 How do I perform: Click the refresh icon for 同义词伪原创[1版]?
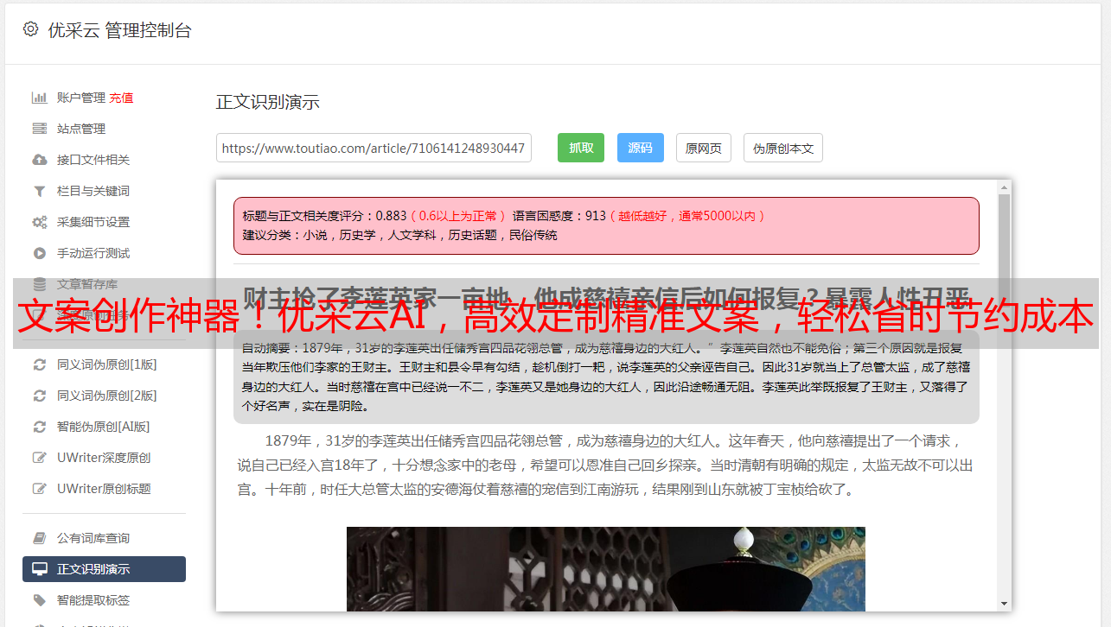click(x=40, y=364)
